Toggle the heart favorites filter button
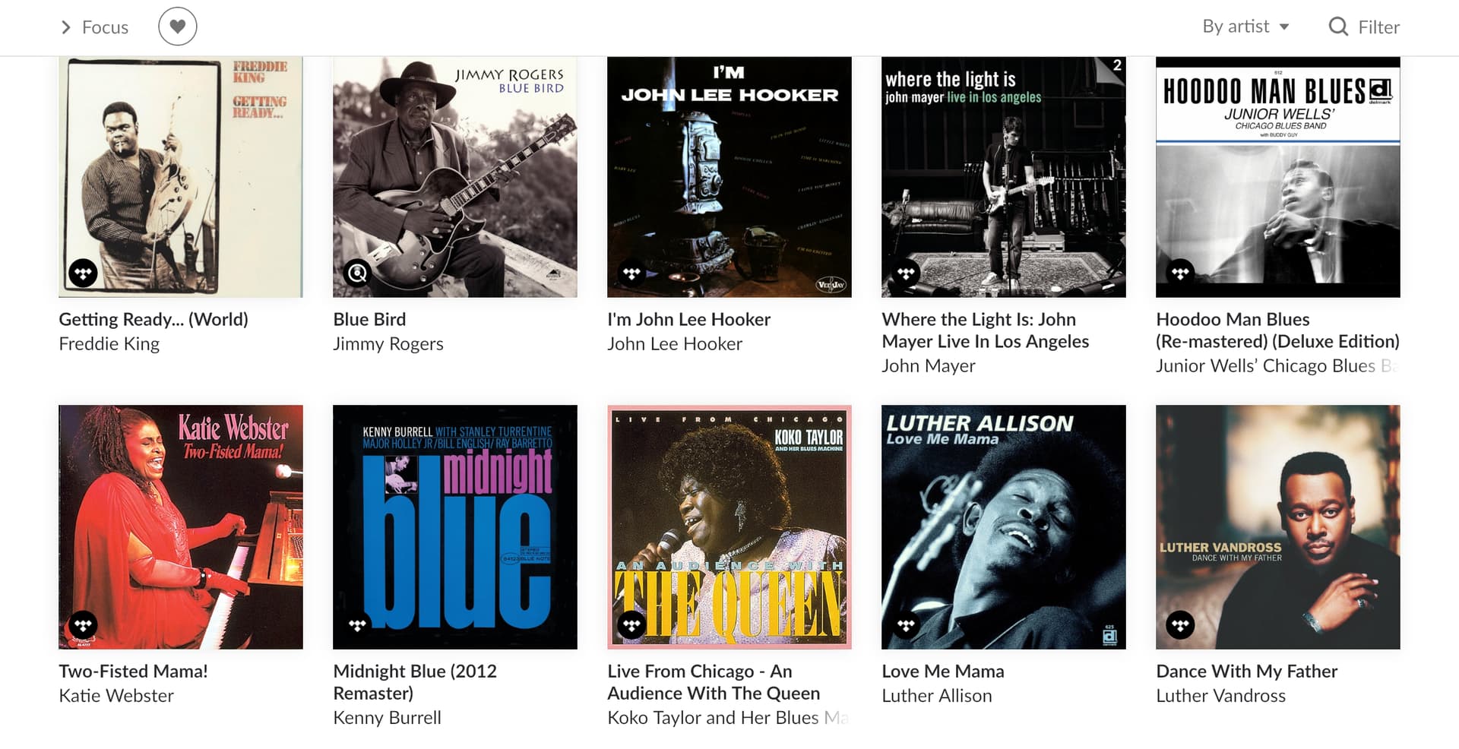This screenshot has height=749, width=1459. click(x=177, y=27)
